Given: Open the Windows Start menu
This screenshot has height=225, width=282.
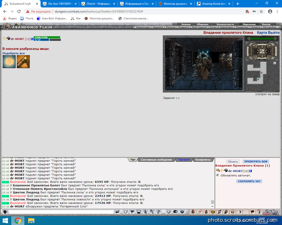Looking at the screenshot, I should click(x=5, y=220).
